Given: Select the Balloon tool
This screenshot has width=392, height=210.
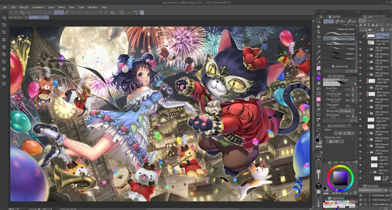Looking at the screenshot, I should 318,130.
